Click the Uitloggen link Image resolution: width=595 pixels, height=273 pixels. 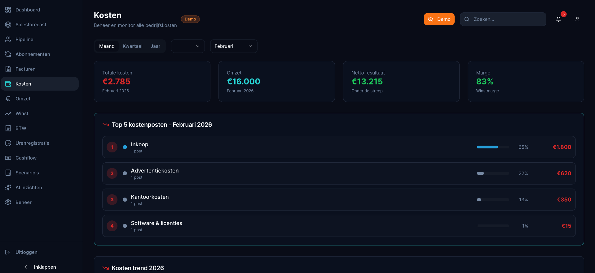[26, 252]
